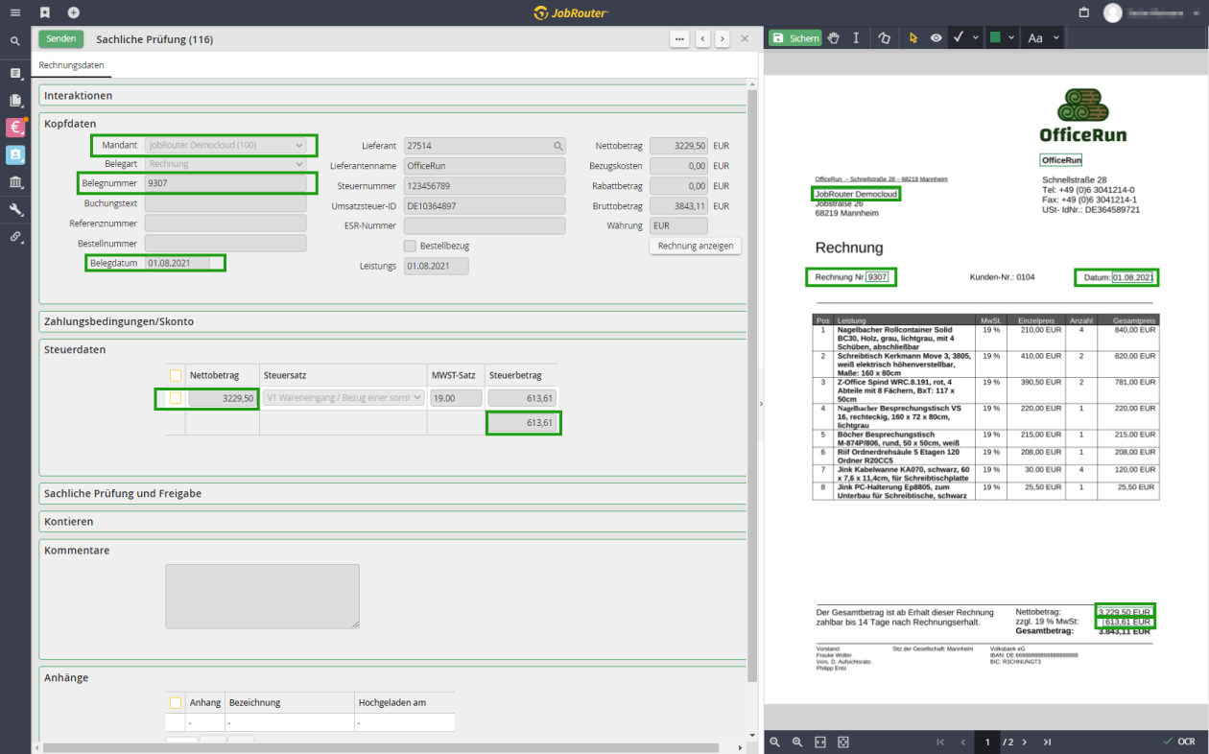Click the Belegnummer field showing 9307
Image resolution: width=1209 pixels, height=754 pixels.
point(225,182)
